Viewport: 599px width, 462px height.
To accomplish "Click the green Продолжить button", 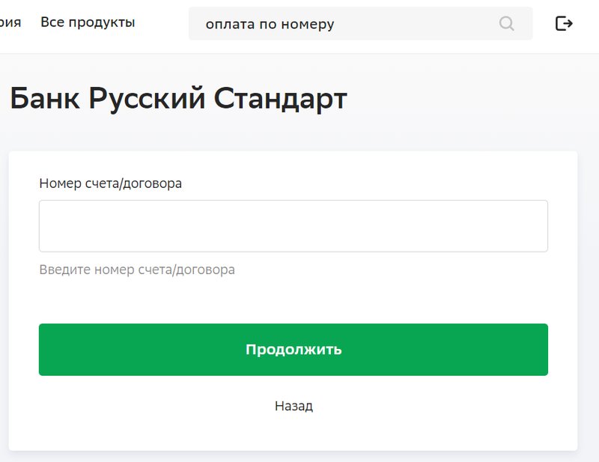I will [294, 350].
